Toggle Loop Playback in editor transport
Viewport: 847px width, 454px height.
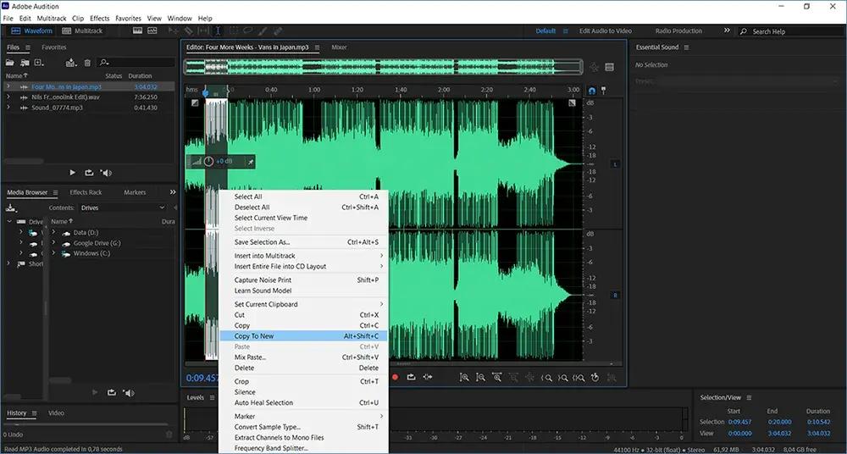tap(411, 377)
